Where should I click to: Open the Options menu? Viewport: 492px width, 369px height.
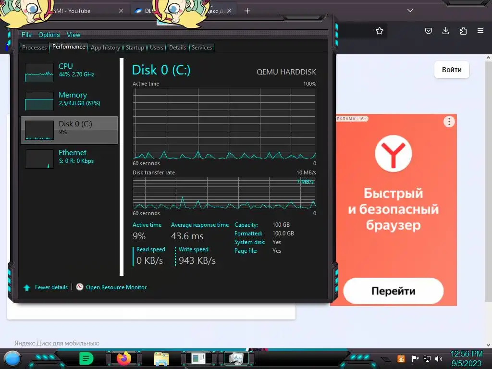pos(49,35)
